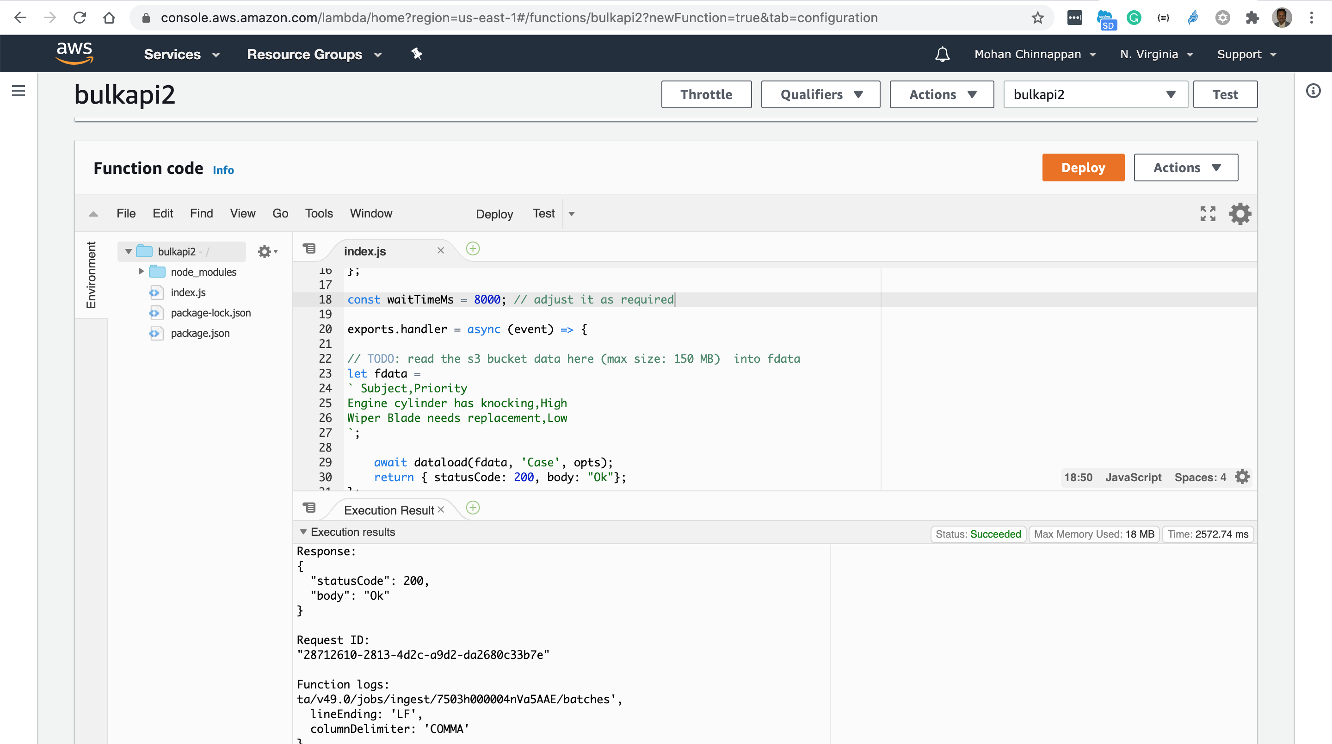Image resolution: width=1332 pixels, height=744 pixels.
Task: Open the Window menu in the editor
Action: (371, 213)
